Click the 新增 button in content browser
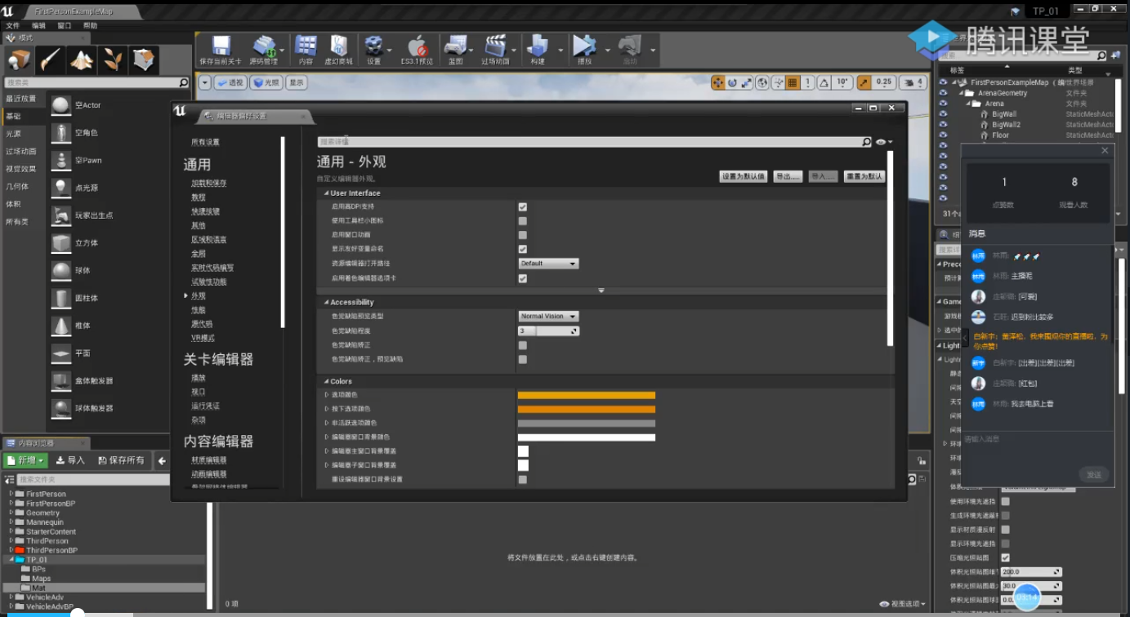 tap(26, 460)
